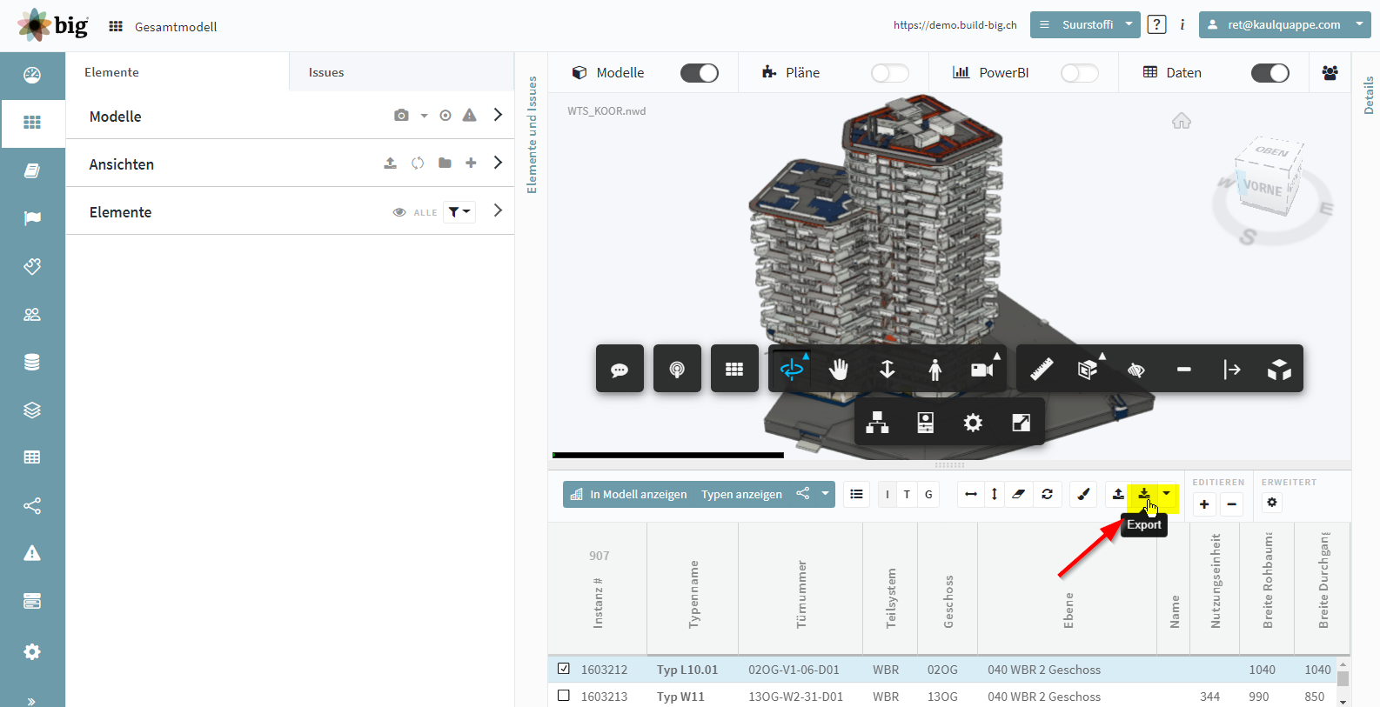
Task: Open the Model browser hierarchy icon
Action: point(877,423)
